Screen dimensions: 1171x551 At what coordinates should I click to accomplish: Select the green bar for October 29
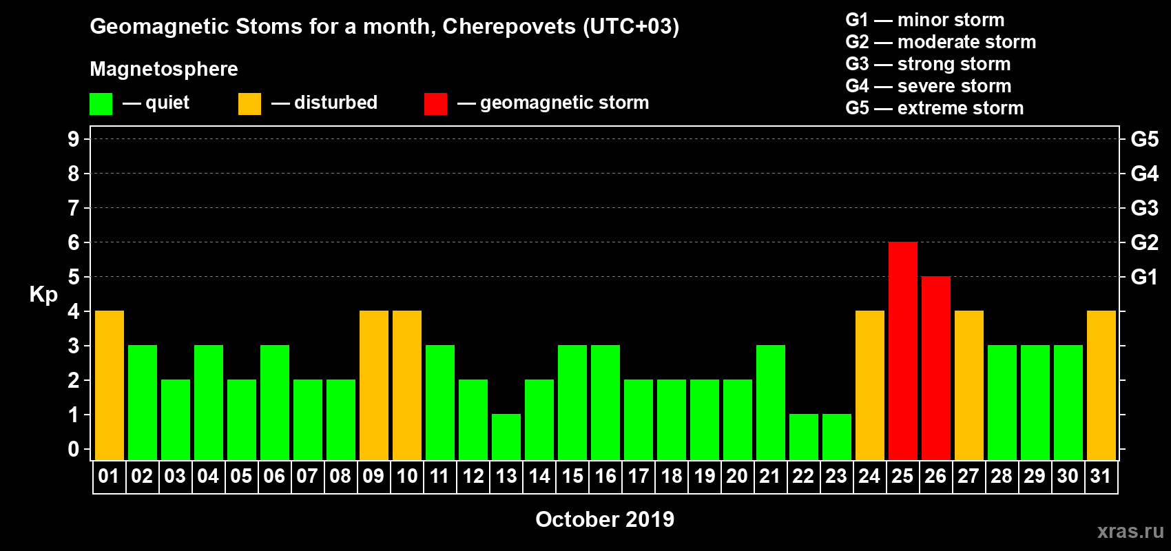coord(1035,403)
